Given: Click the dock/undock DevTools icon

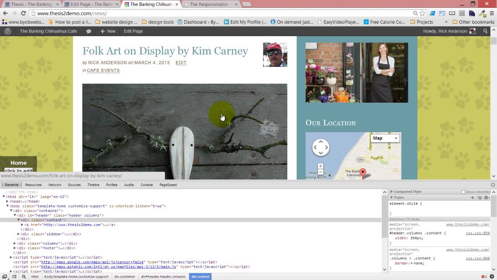Looking at the screenshot, I should coord(5,276).
